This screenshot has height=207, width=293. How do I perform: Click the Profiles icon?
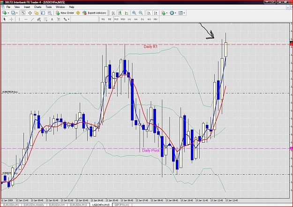13,13
